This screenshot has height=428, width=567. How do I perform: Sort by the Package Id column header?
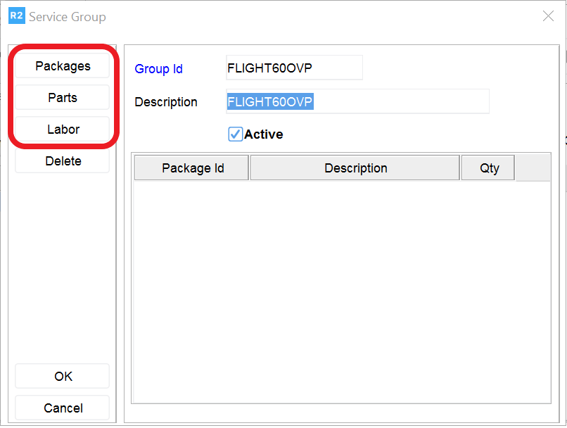(x=192, y=168)
